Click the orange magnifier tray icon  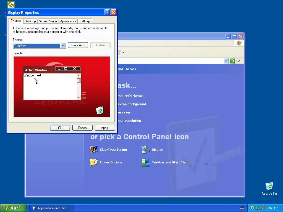[x=263, y=208]
